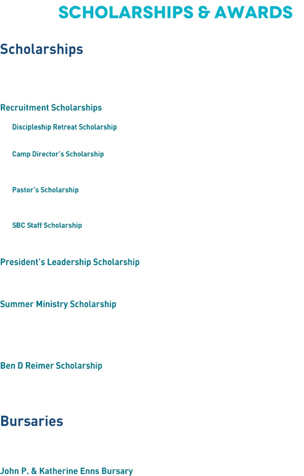Open the SBC Staff Scholarship item

point(47,225)
